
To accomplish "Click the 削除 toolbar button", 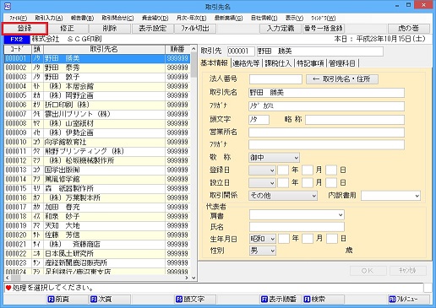I will [x=110, y=29].
